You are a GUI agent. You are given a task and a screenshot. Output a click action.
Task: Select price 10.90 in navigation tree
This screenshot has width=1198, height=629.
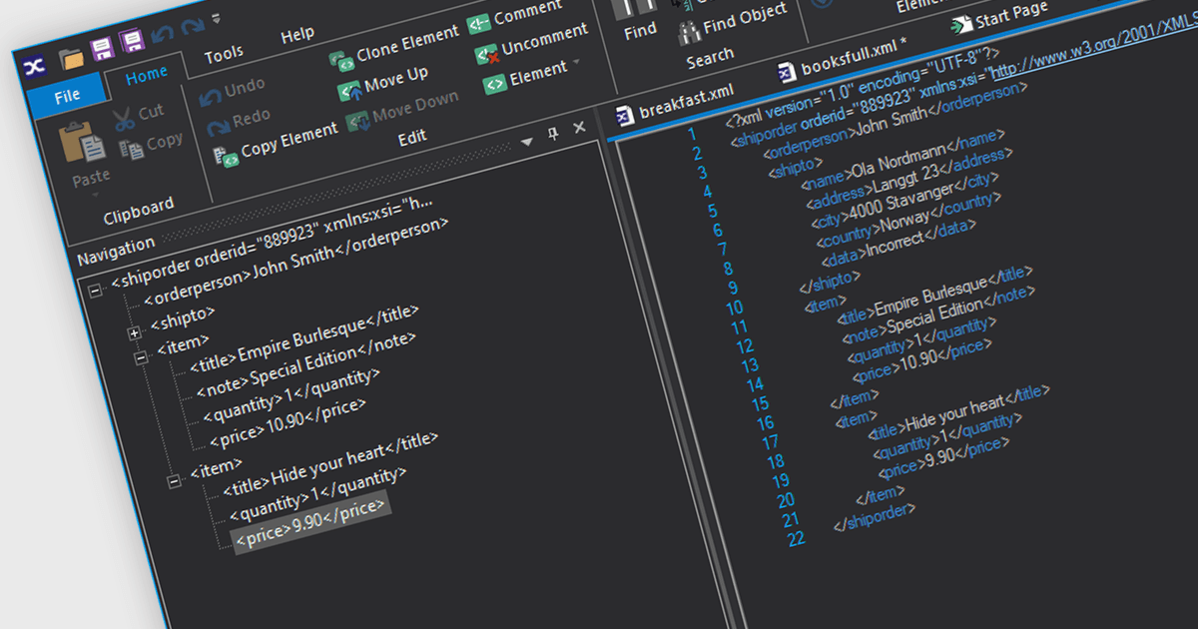289,424
